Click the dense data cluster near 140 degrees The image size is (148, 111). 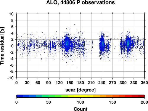click(67, 44)
